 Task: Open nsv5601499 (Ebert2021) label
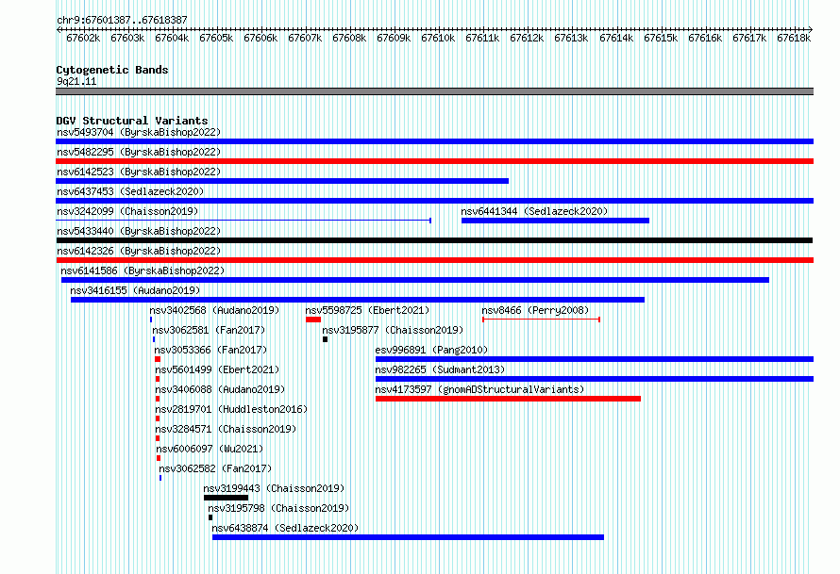217,369
